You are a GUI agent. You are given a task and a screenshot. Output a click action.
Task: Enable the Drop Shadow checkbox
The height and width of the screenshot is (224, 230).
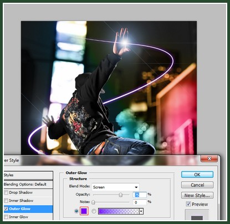pyautogui.click(x=6, y=192)
